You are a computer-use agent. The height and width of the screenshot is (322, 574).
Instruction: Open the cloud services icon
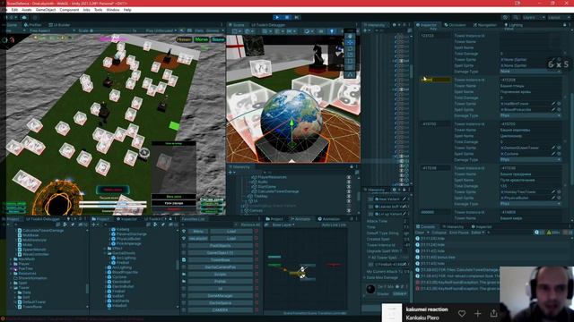pos(24,17)
